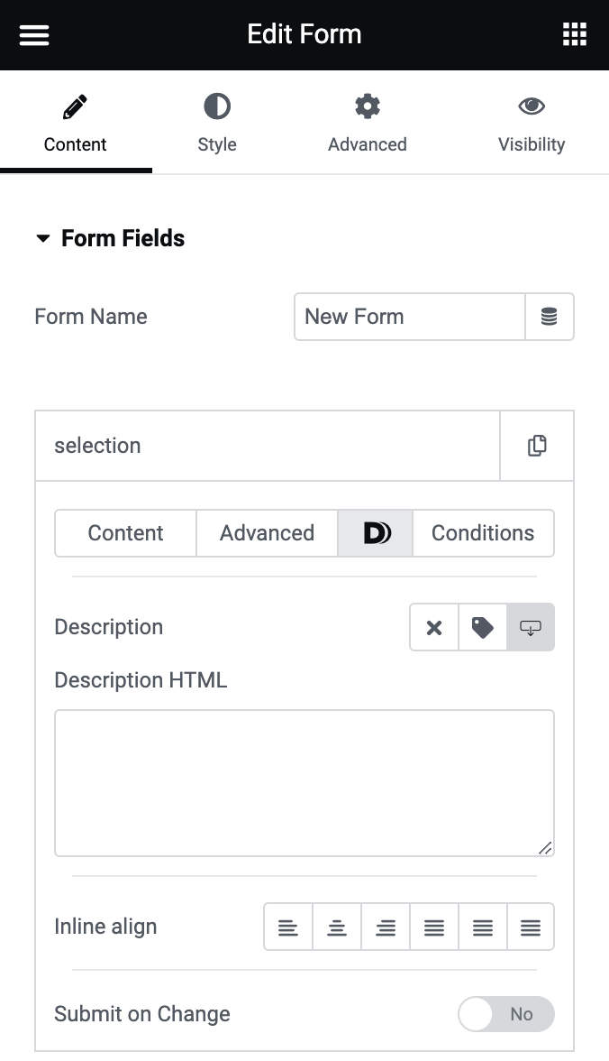Set Inline align to right

click(386, 927)
